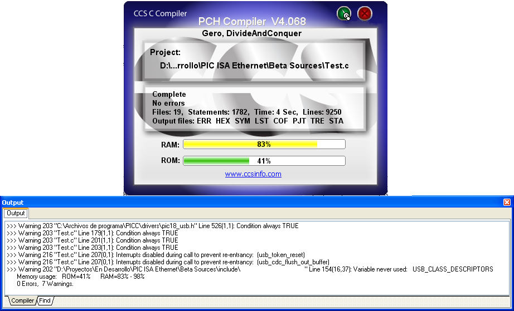This screenshot has width=514, height=311.
Task: Open the www.ccsinfo.com link
Action: click(x=253, y=174)
